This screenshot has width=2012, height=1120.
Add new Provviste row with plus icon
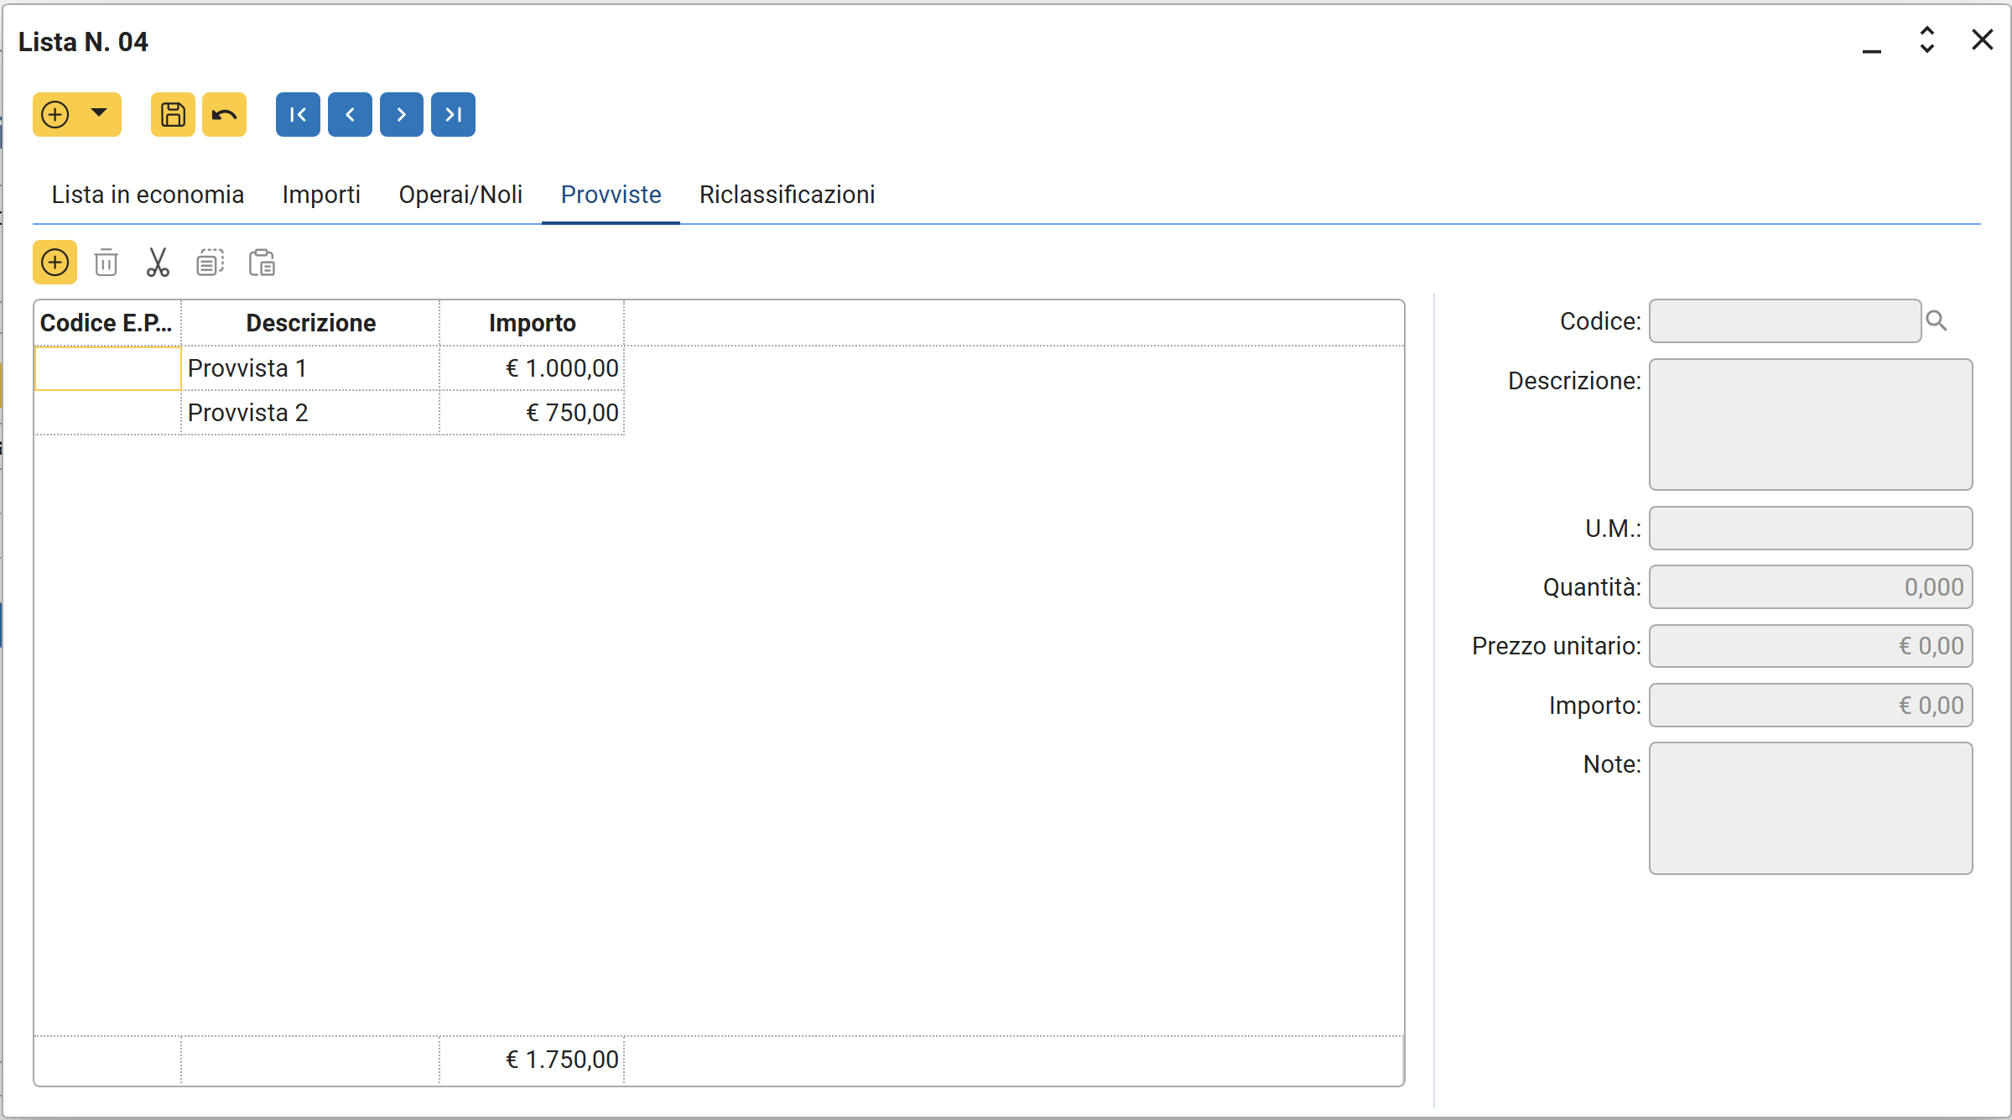pyautogui.click(x=55, y=263)
